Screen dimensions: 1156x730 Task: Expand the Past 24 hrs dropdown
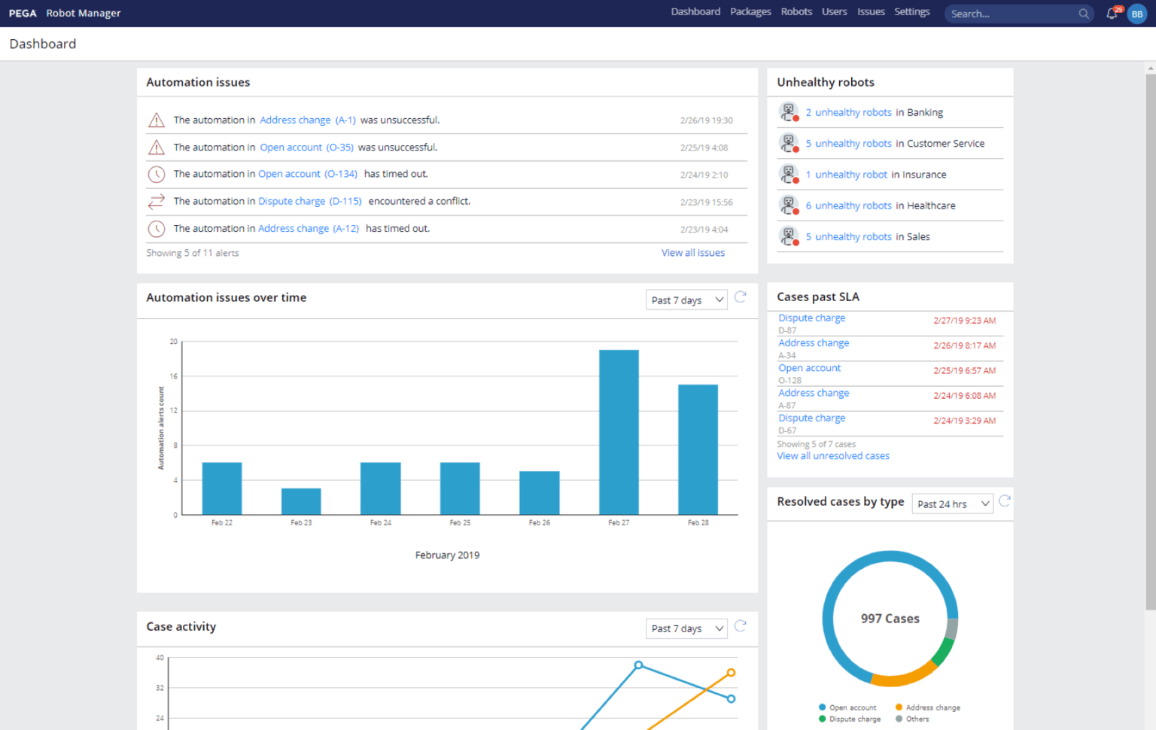pos(952,503)
